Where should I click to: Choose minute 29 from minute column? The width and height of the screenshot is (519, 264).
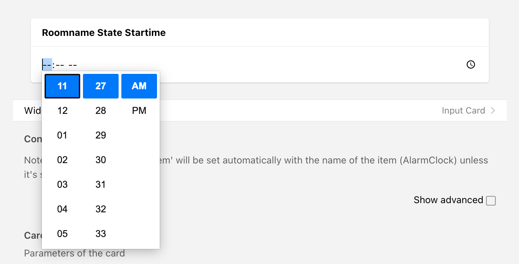click(x=101, y=135)
